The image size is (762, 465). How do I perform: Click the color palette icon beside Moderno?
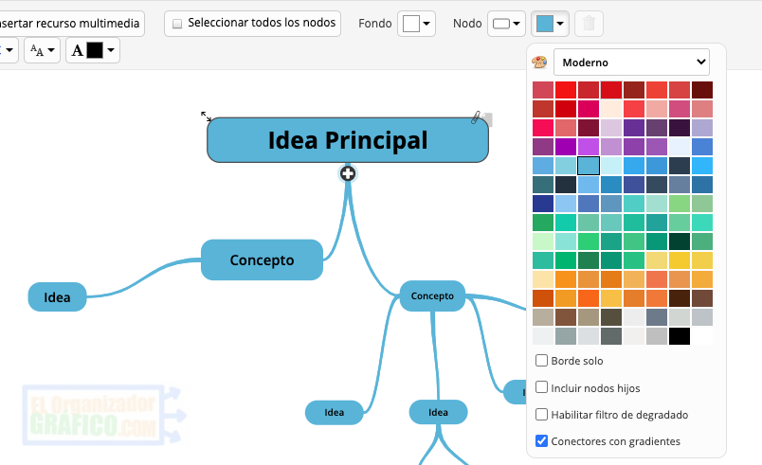click(540, 63)
